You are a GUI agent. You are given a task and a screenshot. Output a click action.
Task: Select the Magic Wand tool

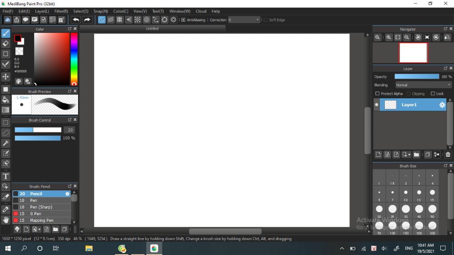[x=5, y=143]
